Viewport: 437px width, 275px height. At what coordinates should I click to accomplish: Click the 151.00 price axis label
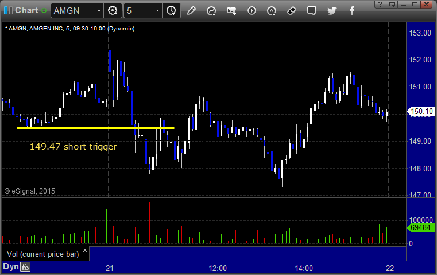tap(420, 87)
